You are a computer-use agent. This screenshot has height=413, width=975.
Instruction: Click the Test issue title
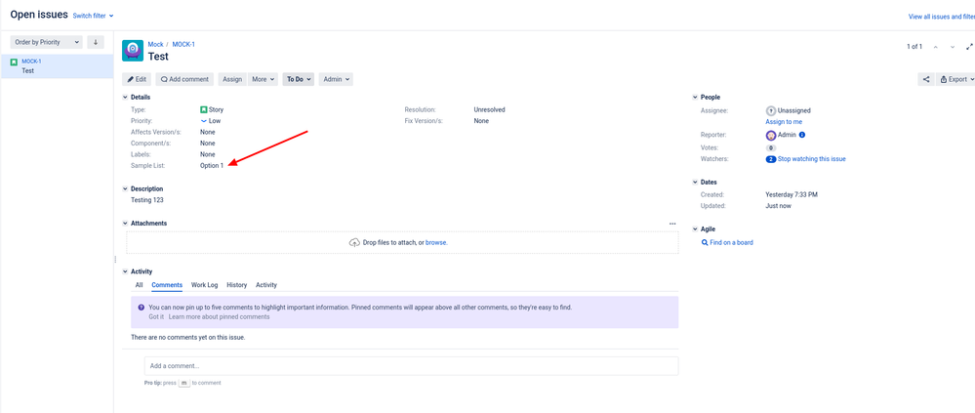pyautogui.click(x=158, y=57)
